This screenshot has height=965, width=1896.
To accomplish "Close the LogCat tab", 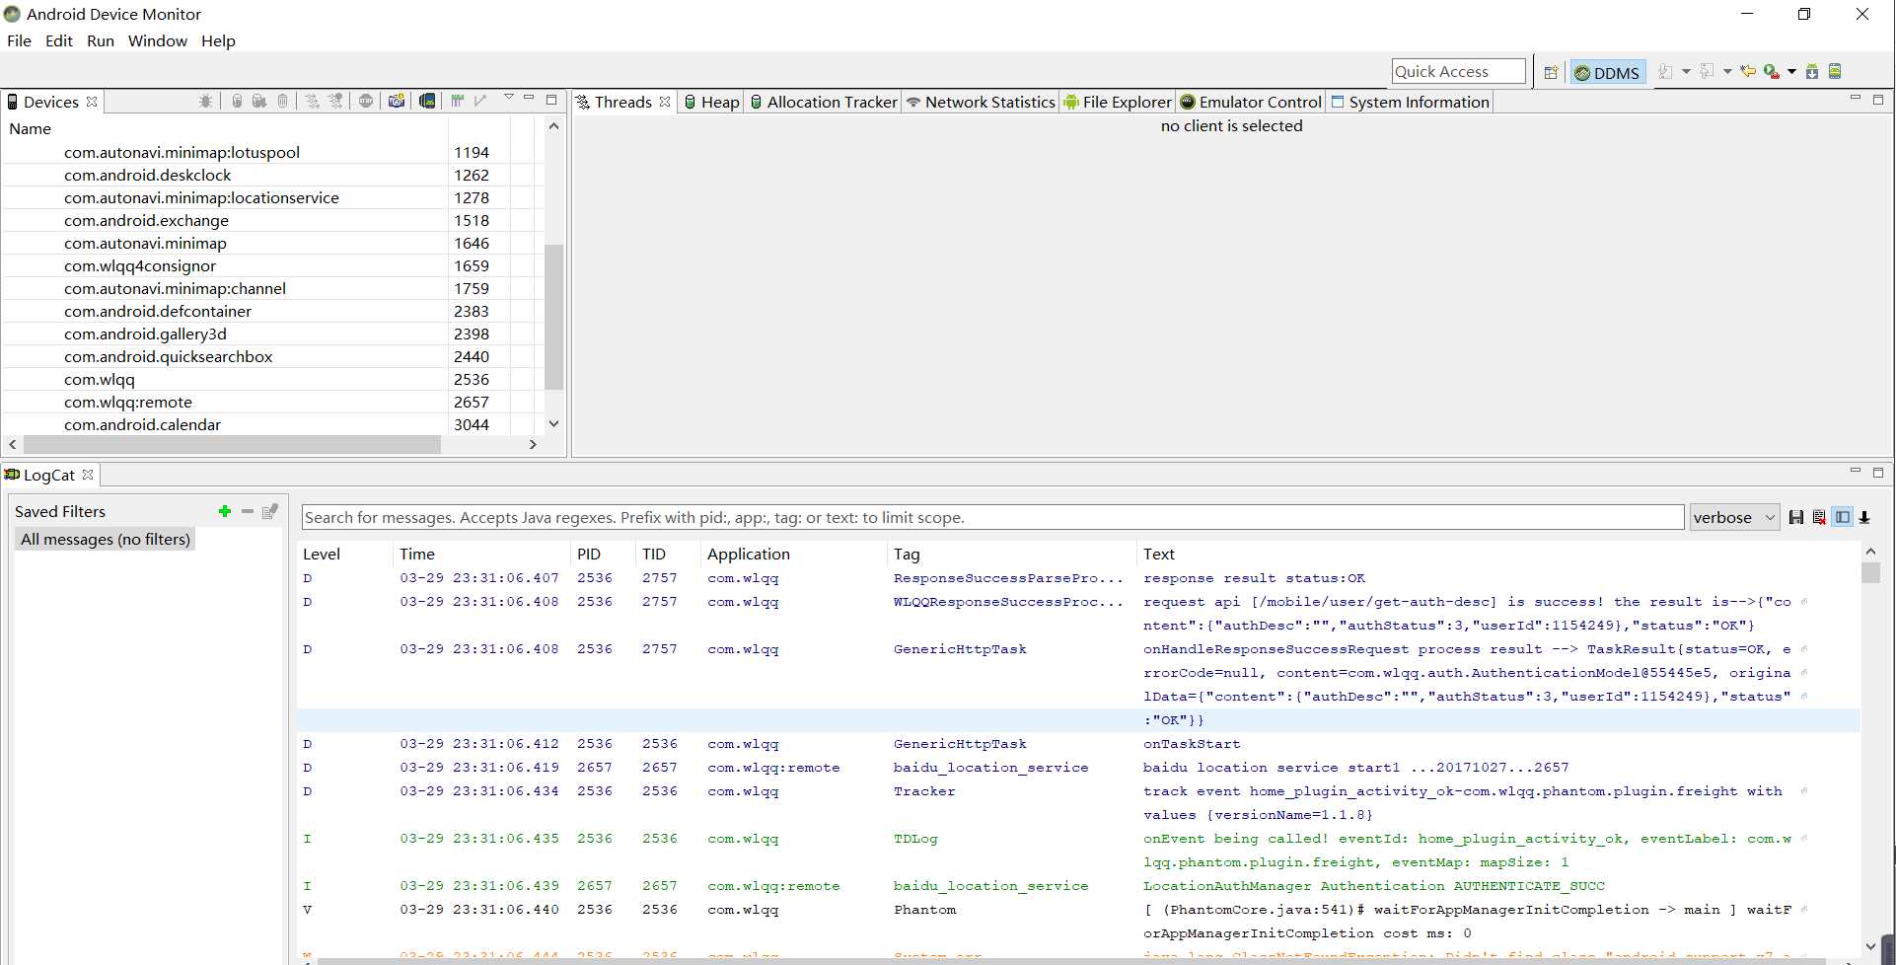I will pos(88,475).
